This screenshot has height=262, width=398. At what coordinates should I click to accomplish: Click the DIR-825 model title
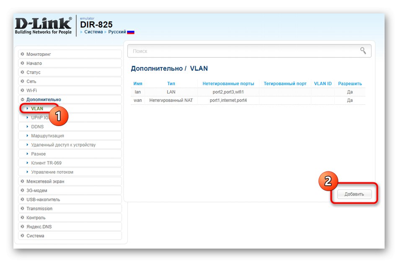click(x=96, y=24)
